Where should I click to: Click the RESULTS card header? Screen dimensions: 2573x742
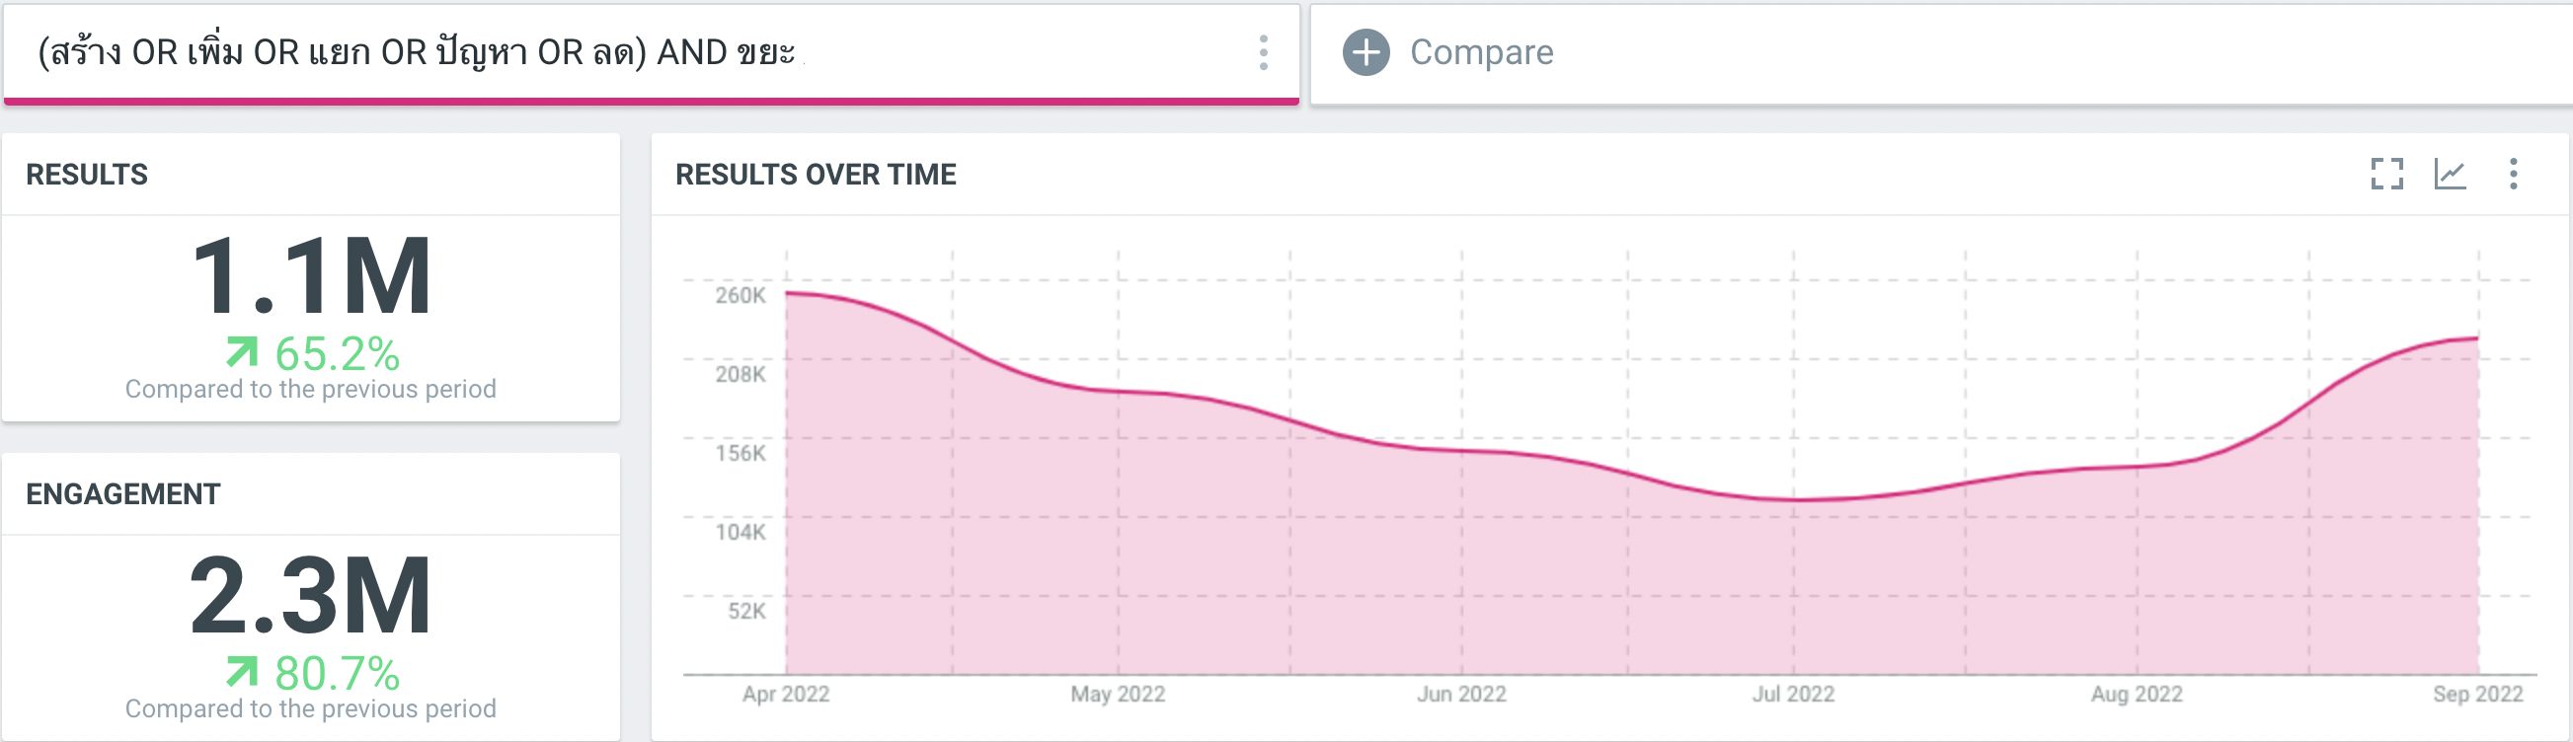click(x=87, y=175)
